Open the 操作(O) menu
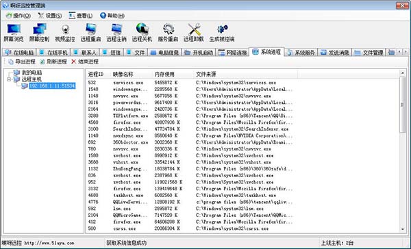Screen dimensions: 411x249 coord(18,16)
